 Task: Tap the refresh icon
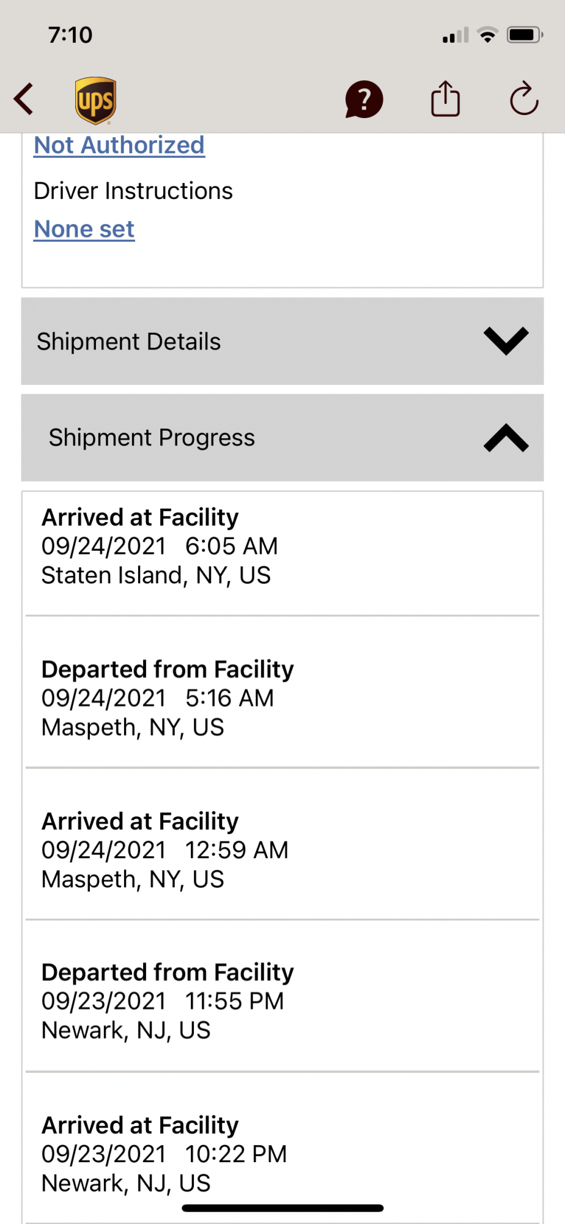524,99
